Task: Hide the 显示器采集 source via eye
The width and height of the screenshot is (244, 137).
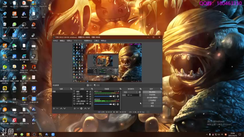Action: [87, 104]
